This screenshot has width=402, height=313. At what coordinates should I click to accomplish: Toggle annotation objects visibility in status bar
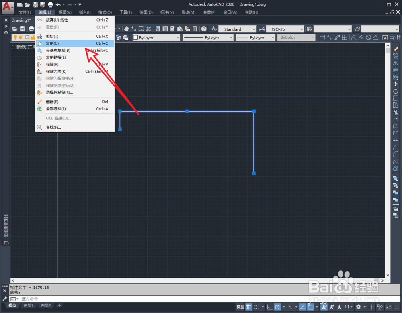[x=324, y=307]
